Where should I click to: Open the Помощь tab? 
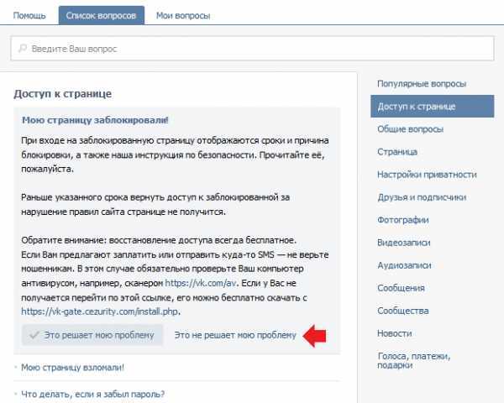29,15
